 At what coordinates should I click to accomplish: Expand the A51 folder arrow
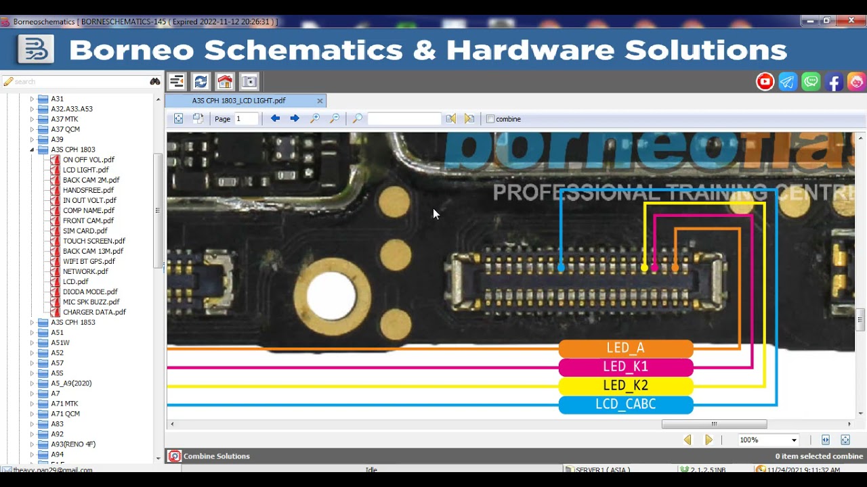coord(32,333)
